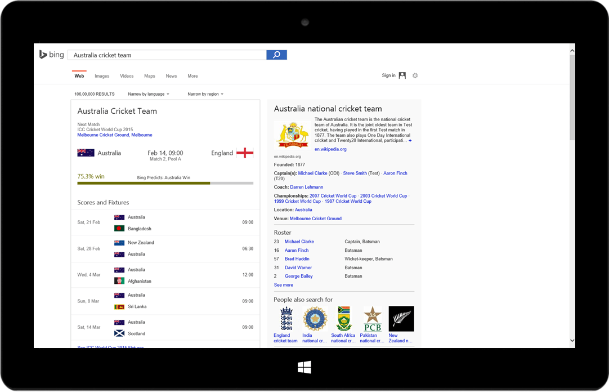The image size is (609, 392).
Task: Open 2003 Cricket World Cup link
Action: (x=383, y=196)
